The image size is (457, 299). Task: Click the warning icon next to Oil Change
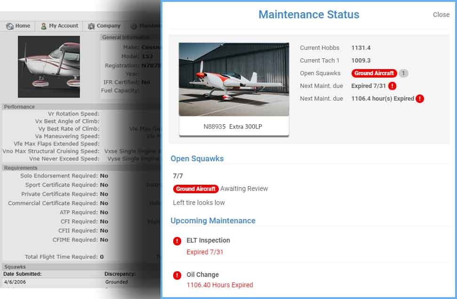[x=176, y=275]
